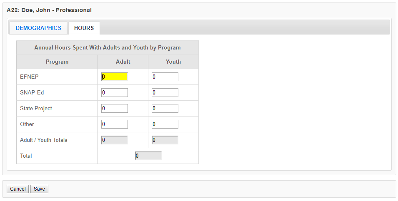Focus the State Project Youth hours box
This screenshot has width=398, height=201.
click(x=165, y=108)
